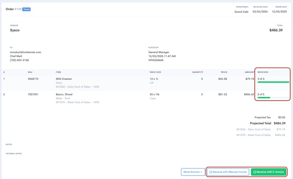This screenshot has height=179, width=293.
Task: Select the Bacon, Sliced progress bar
Action: 273,97
